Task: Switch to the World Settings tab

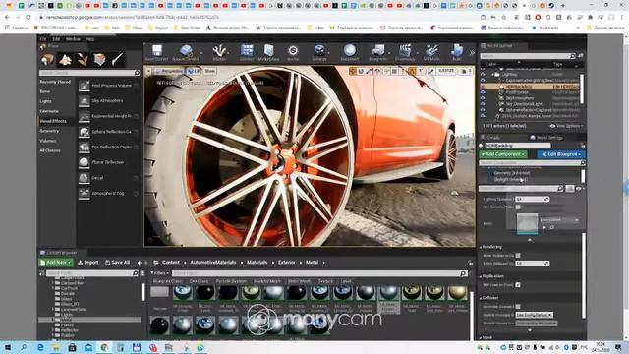Action: tap(546, 138)
